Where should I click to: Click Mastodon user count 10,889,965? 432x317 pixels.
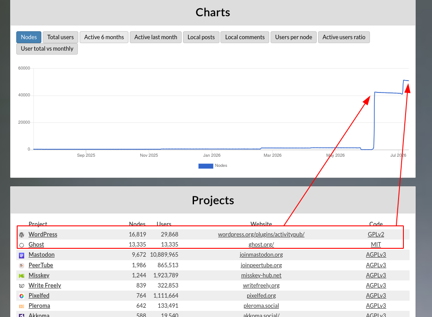point(164,255)
